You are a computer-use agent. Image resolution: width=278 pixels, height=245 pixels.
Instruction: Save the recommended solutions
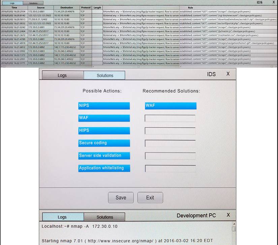121,197
